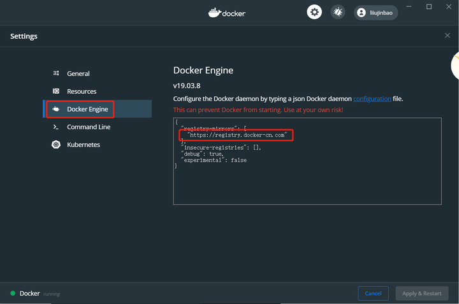
Task: Click the Kubernetes wheel icon
Action: pyautogui.click(x=56, y=145)
